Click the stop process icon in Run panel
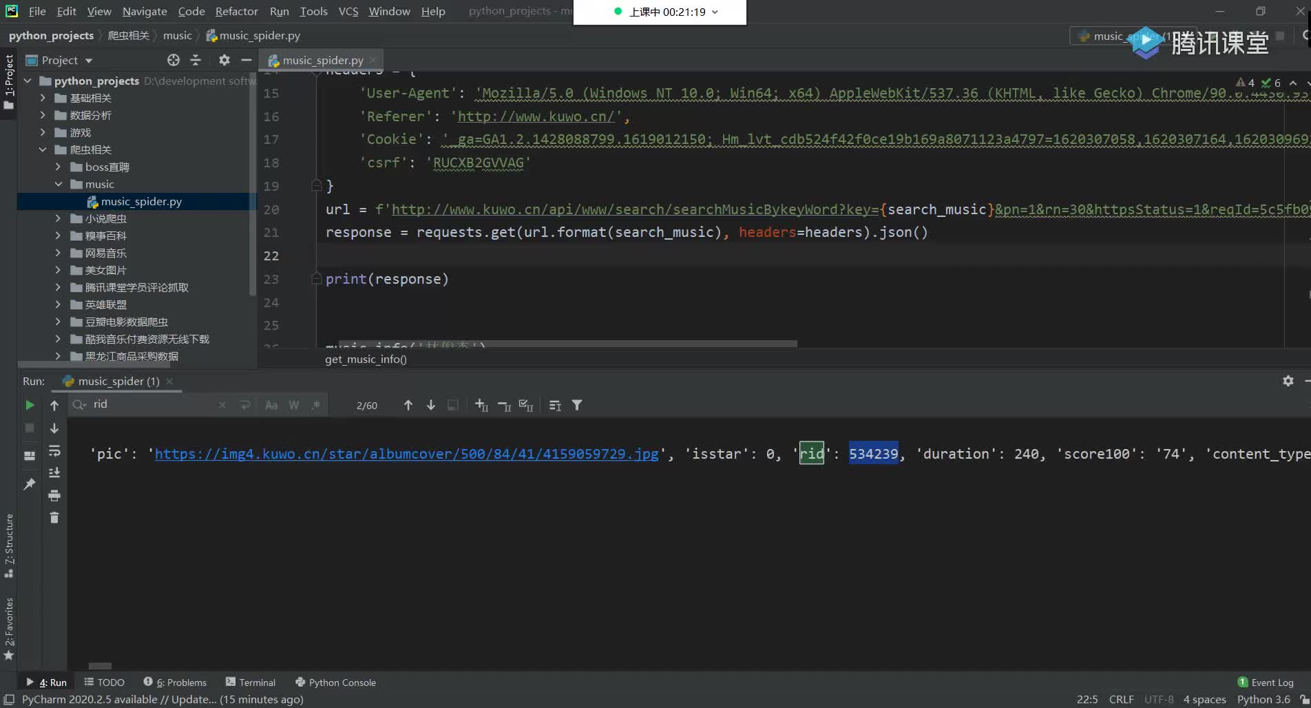Viewport: 1311px width, 708px height. pyautogui.click(x=30, y=428)
